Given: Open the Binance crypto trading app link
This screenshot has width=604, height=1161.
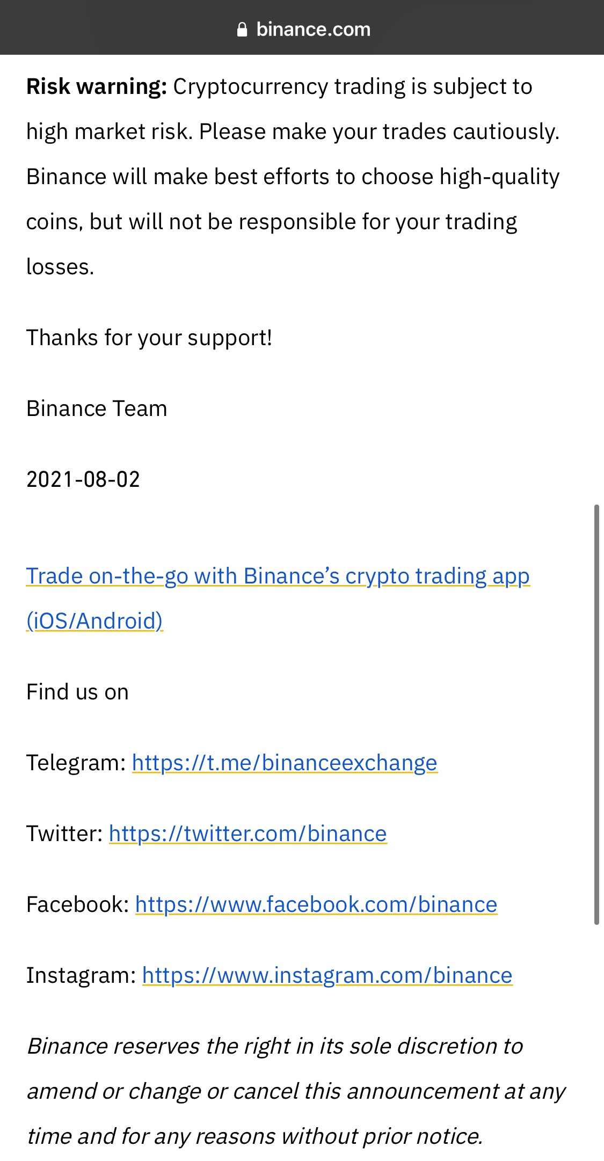Looking at the screenshot, I should [x=278, y=576].
